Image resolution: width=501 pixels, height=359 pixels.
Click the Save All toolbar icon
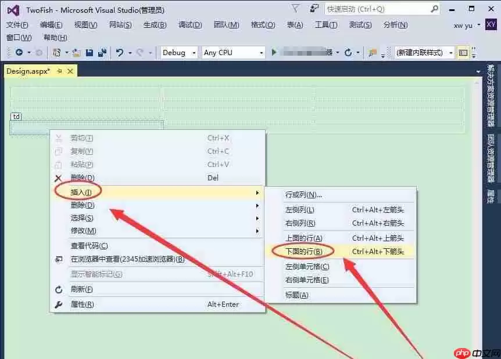click(102, 52)
